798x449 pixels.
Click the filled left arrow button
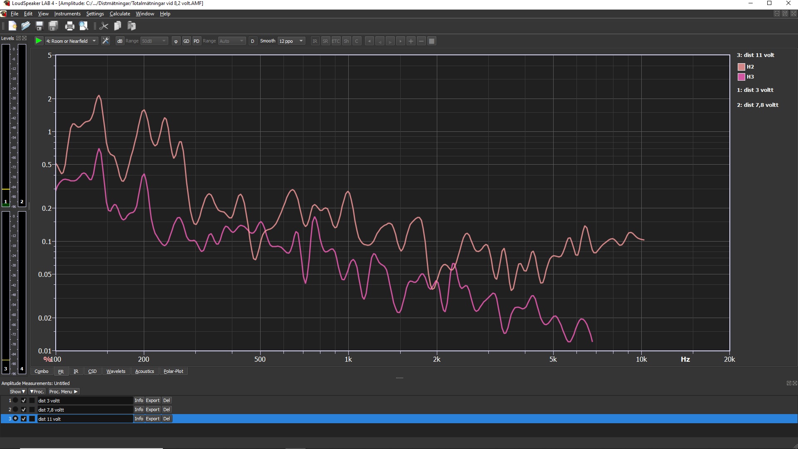pos(369,41)
